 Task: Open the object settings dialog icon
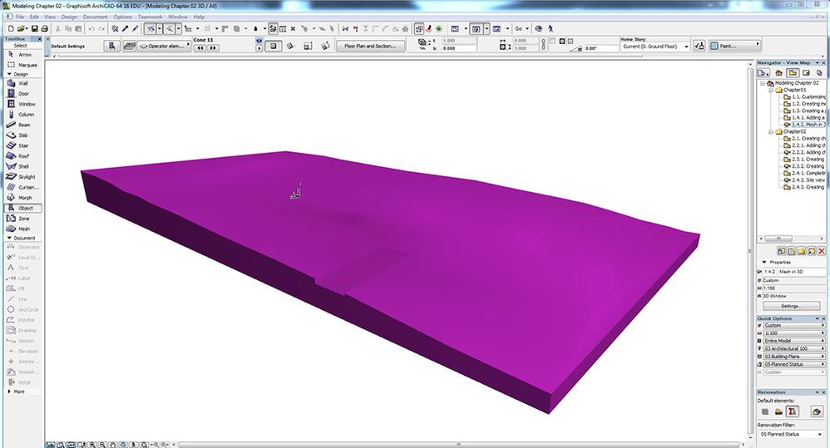pos(111,46)
